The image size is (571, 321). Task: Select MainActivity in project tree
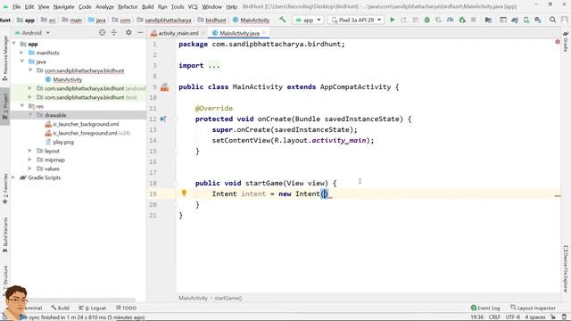68,79
